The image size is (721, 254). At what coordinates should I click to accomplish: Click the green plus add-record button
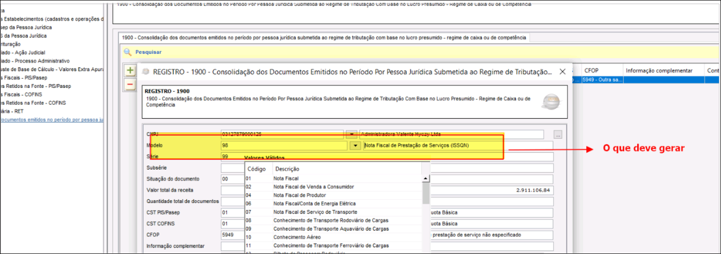[130, 71]
